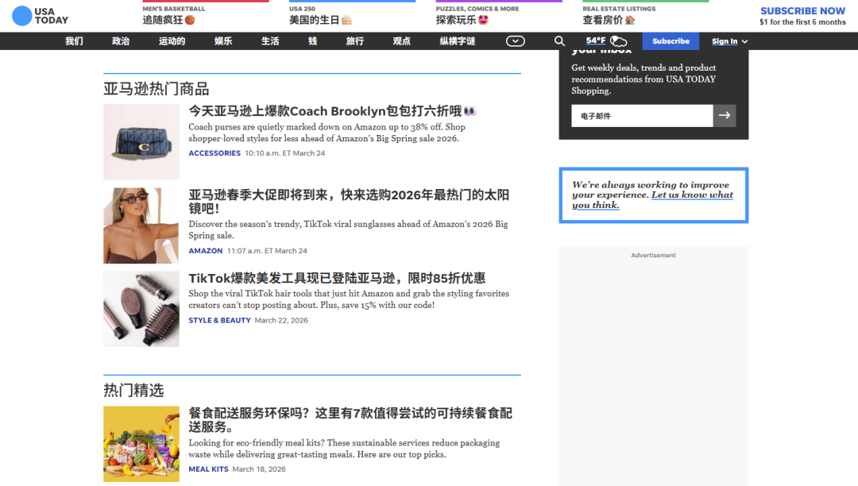Open the meal kits article image

(x=141, y=444)
